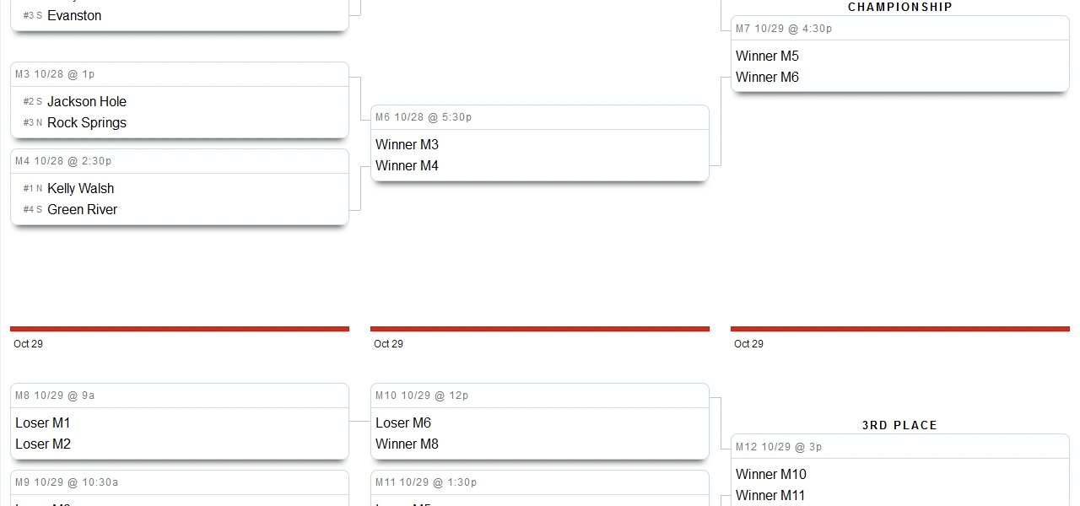Viewport: 1080px width, 506px height.
Task: Select Winner M10 in the 3rd place match
Action: click(771, 474)
